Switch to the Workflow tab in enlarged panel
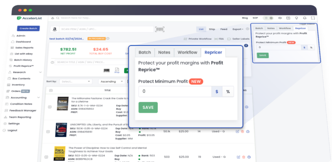 (187, 52)
